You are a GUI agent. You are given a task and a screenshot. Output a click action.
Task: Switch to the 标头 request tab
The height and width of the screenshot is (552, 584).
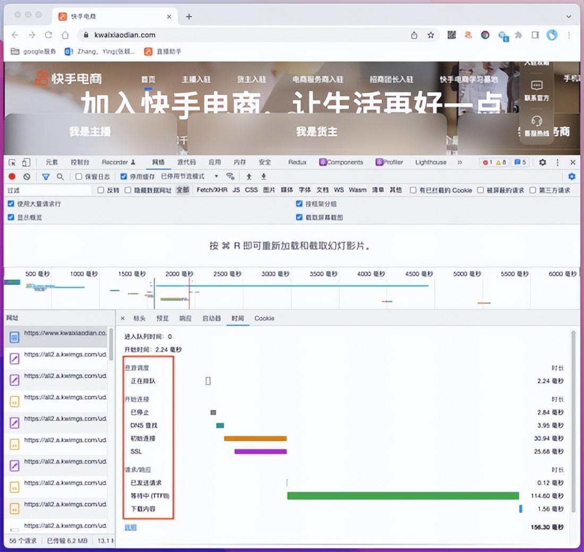tap(139, 318)
